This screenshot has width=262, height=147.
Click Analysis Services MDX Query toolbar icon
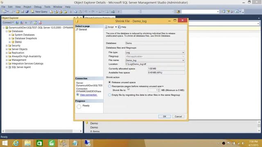tap(56, 12)
